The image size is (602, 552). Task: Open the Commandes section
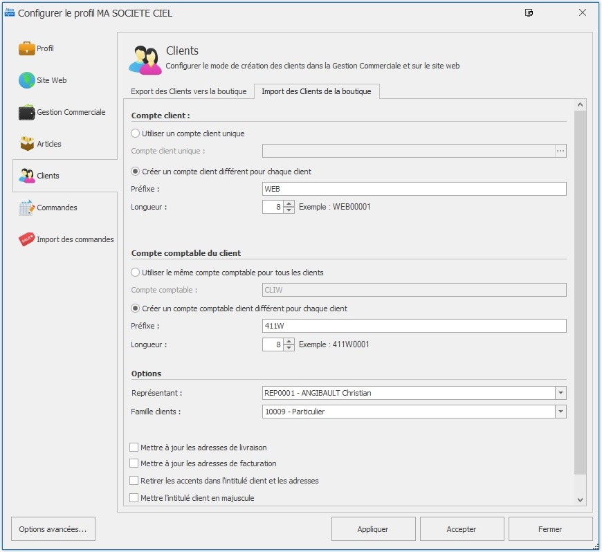coord(57,208)
